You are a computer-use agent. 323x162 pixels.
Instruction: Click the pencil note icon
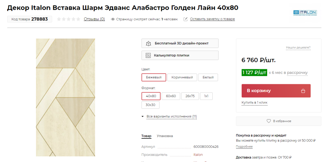185,19
